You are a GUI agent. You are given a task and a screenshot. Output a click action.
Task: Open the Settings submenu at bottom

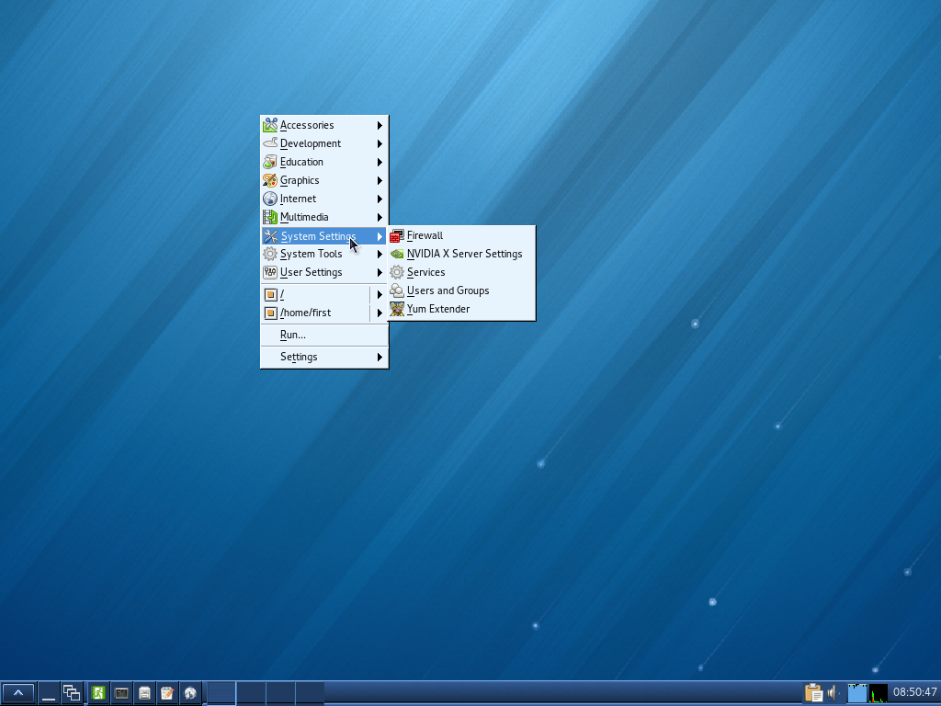point(324,358)
